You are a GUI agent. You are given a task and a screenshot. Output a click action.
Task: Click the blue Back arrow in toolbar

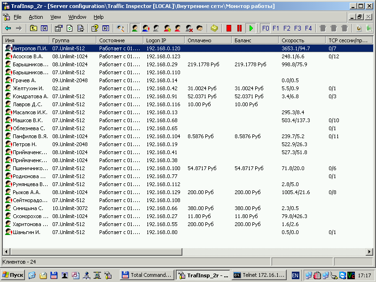point(8,29)
